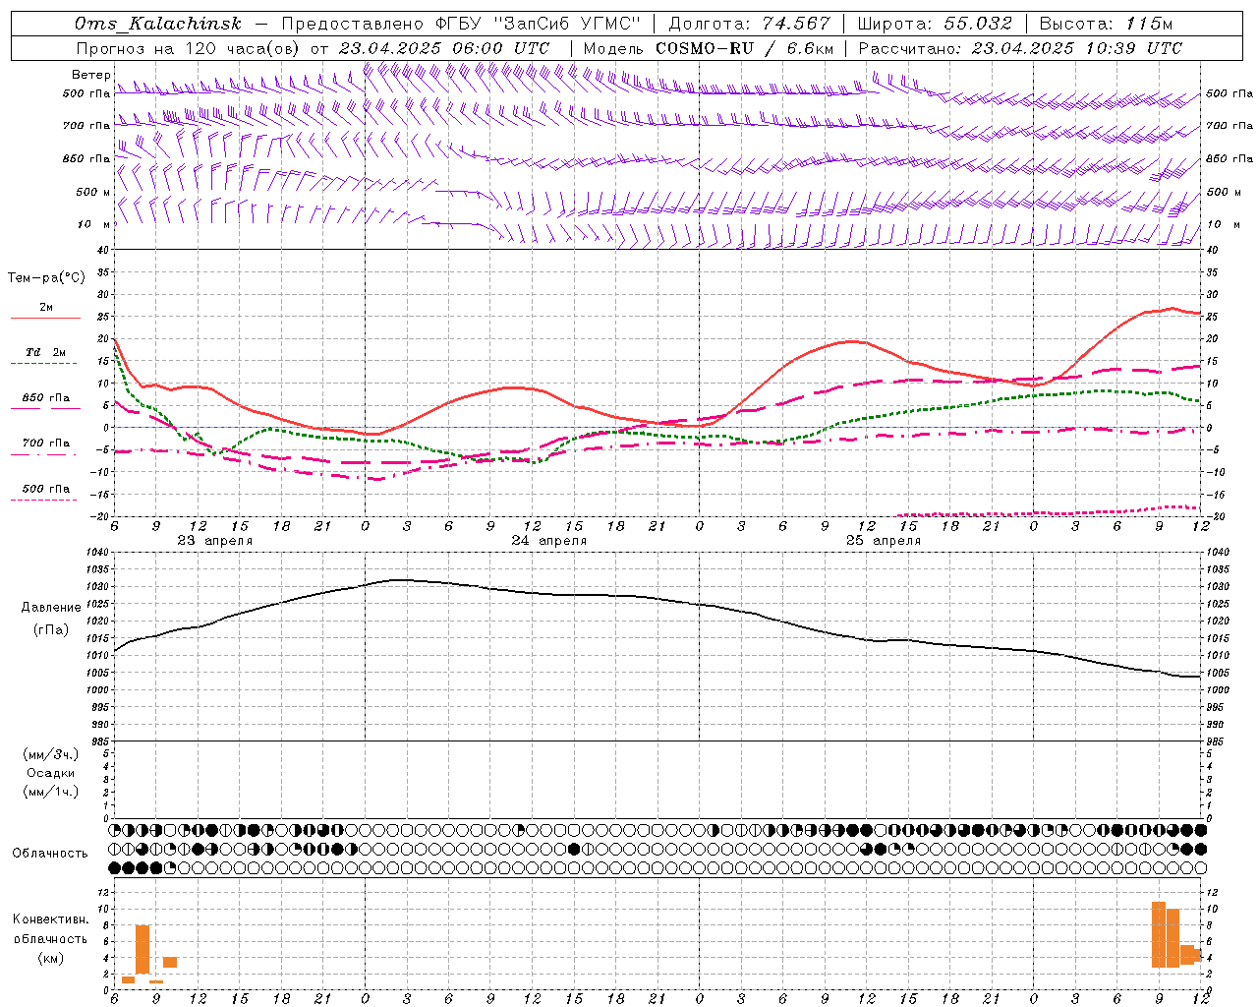
Task: Click the right-side "700 гПа" wind level label
Action: [1229, 126]
